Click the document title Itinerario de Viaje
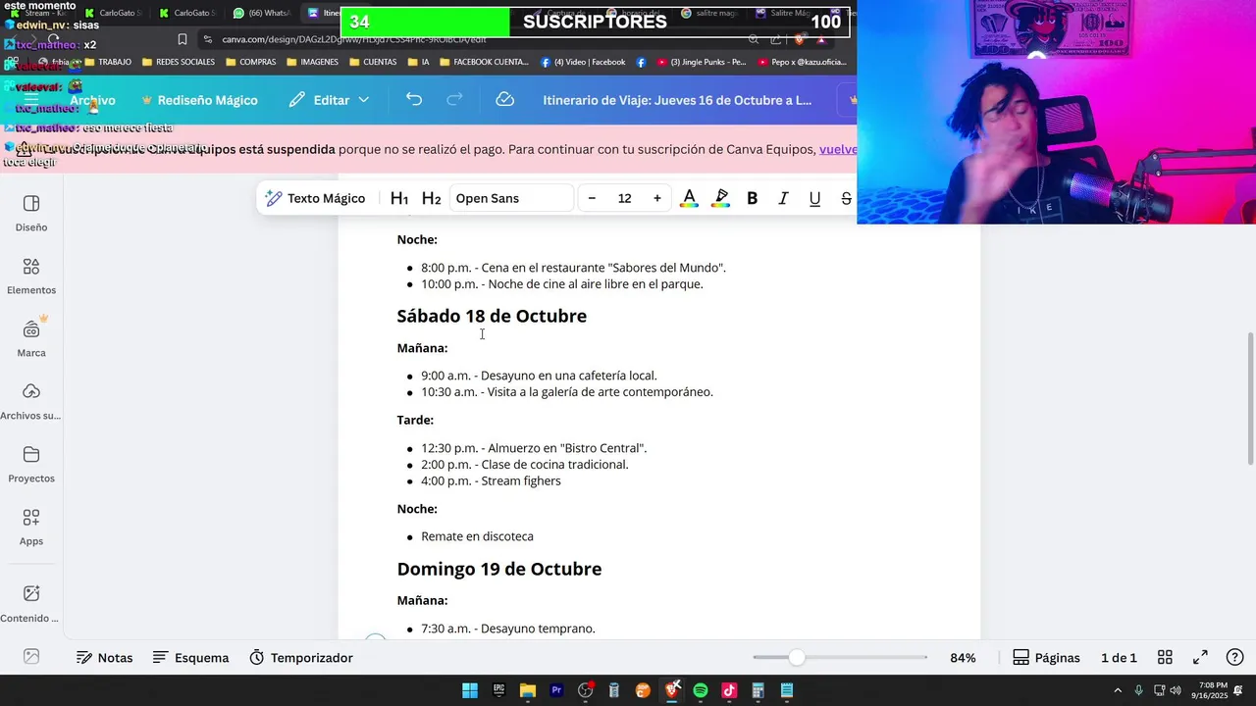The height and width of the screenshot is (706, 1256). tap(677, 100)
